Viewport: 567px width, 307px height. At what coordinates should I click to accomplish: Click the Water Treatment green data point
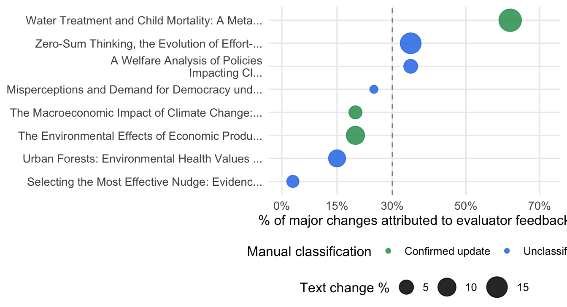coord(510,20)
